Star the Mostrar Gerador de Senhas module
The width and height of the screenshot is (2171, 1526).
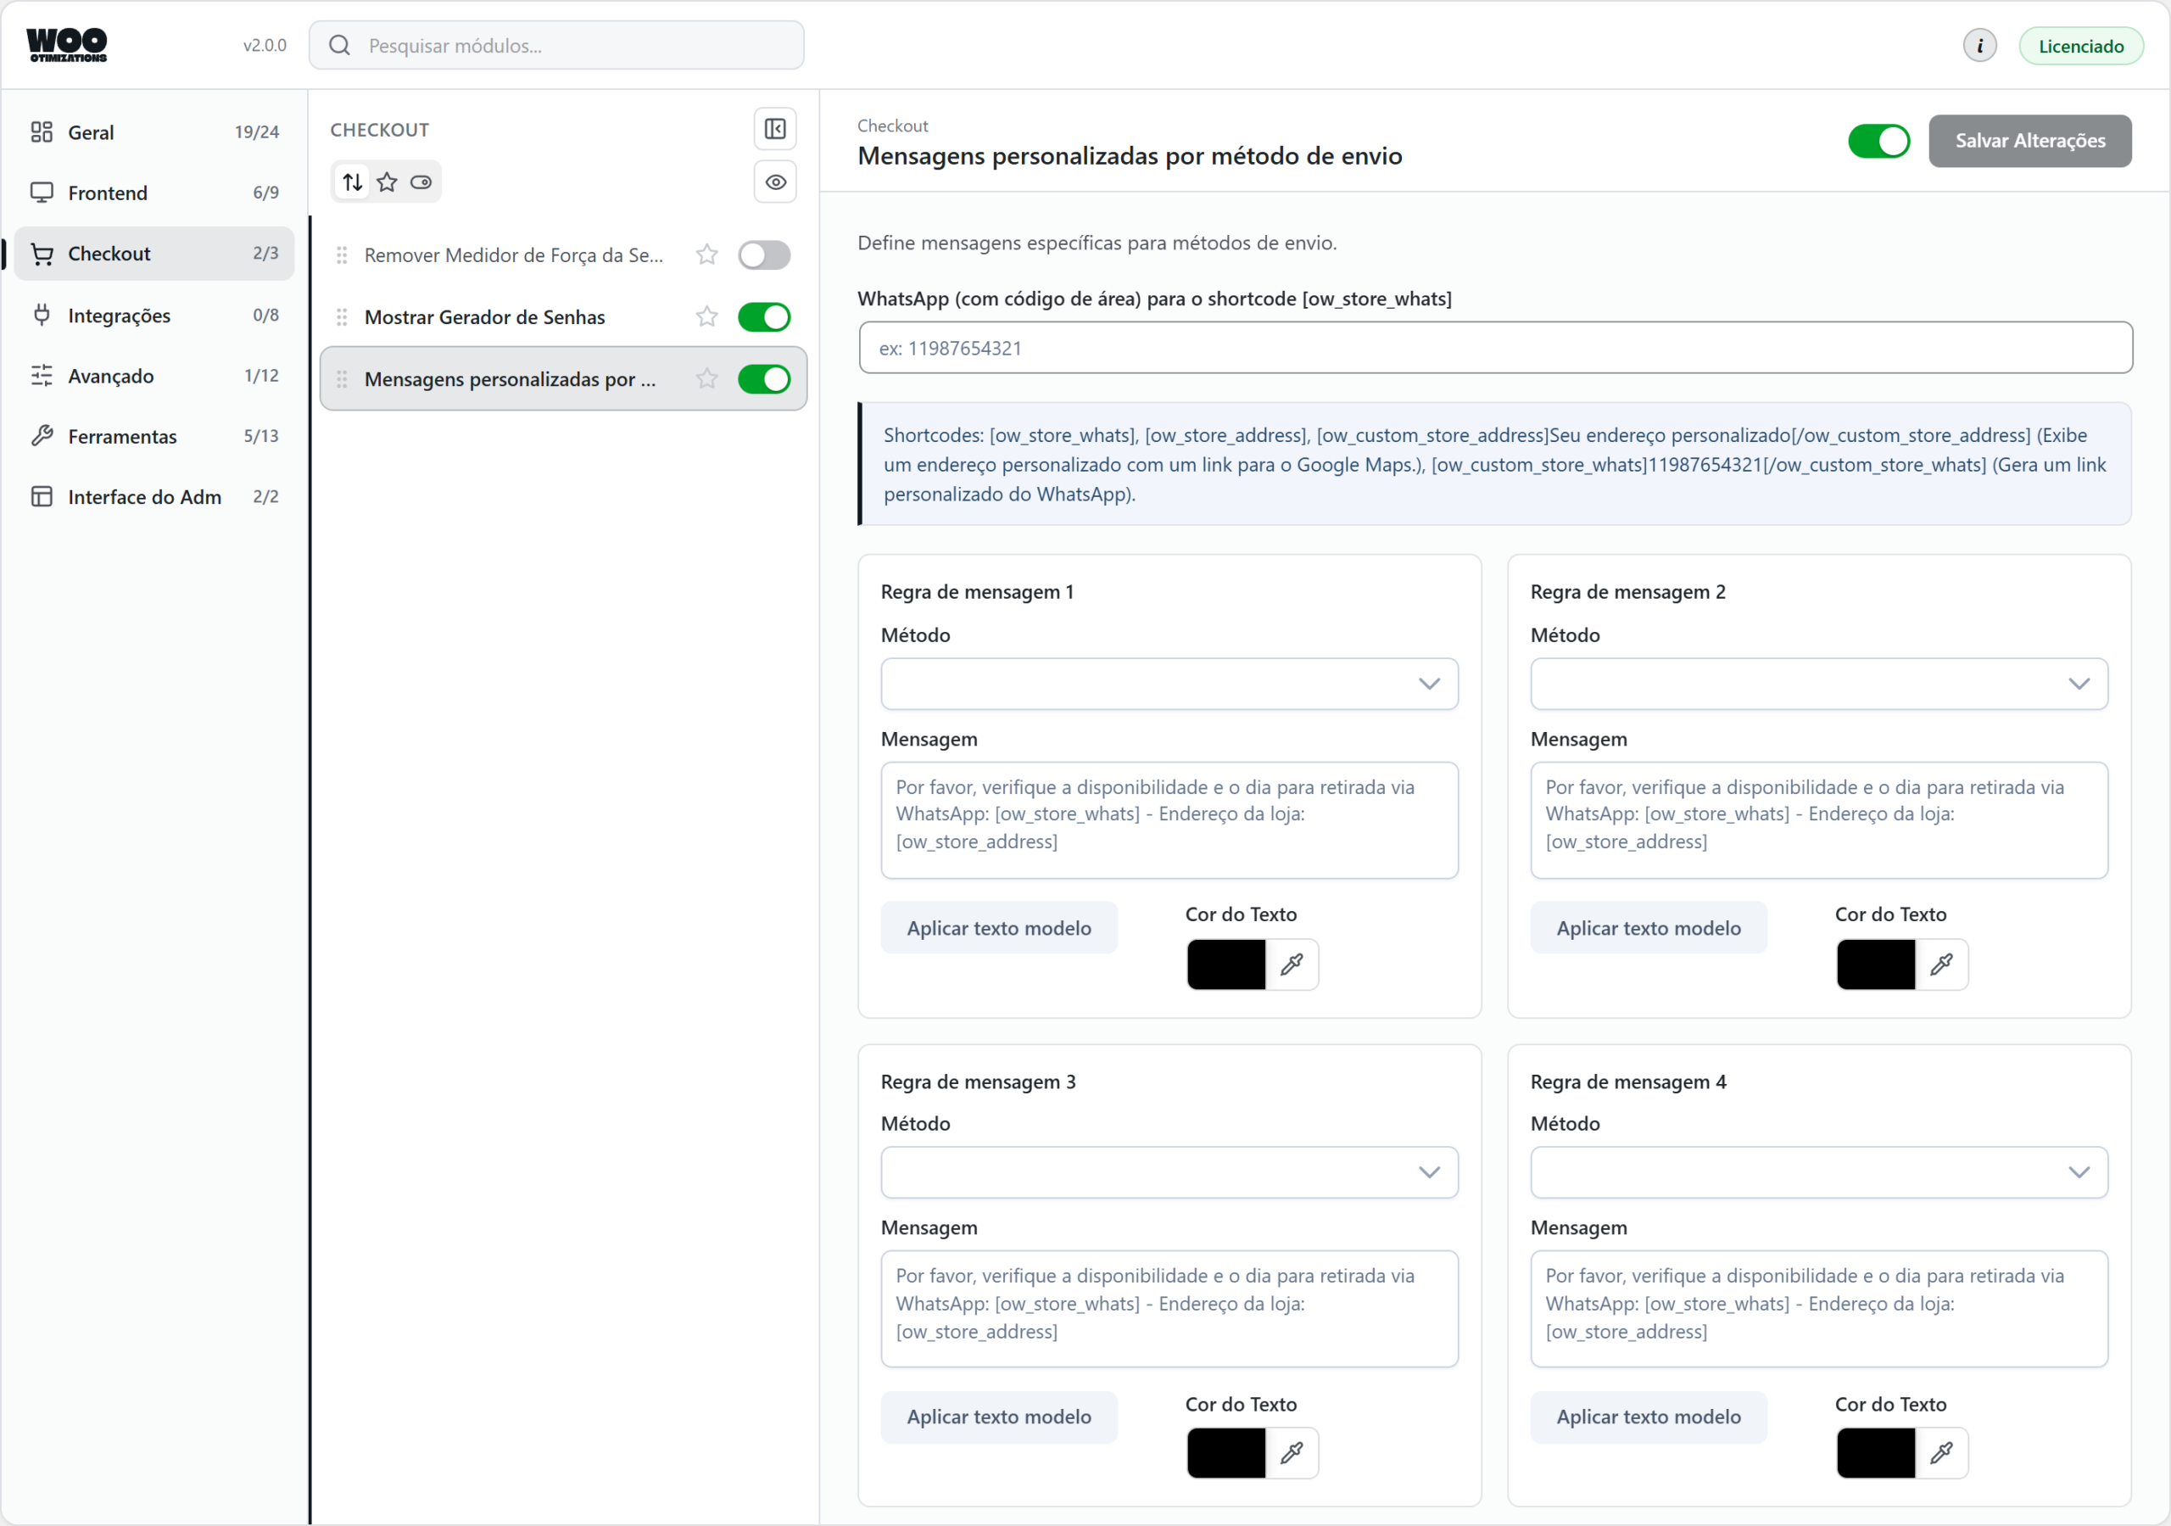coord(706,317)
